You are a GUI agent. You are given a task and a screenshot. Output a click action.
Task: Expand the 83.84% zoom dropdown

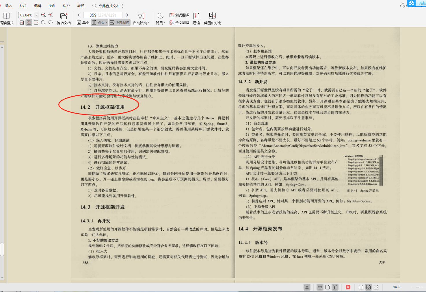pyautogui.click(x=37, y=15)
